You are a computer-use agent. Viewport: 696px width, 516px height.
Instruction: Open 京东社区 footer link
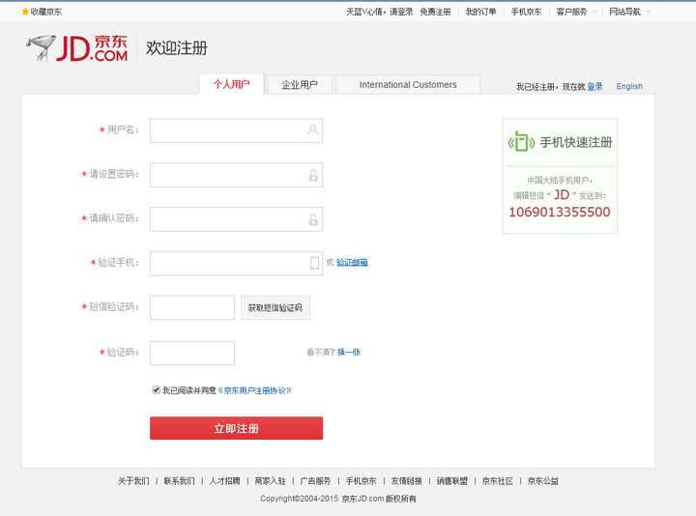(x=498, y=481)
